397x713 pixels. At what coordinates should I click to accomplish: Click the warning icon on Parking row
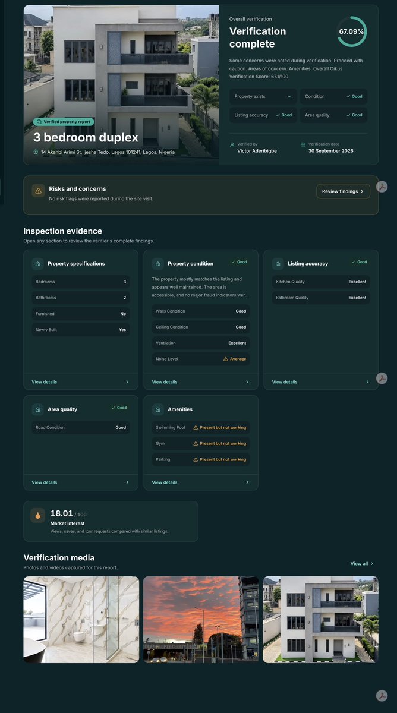[196, 459]
